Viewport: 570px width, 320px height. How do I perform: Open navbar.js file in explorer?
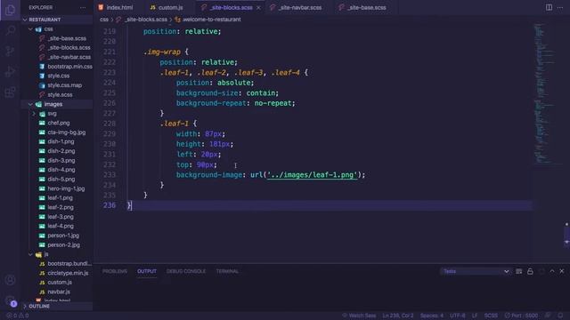pos(59,292)
